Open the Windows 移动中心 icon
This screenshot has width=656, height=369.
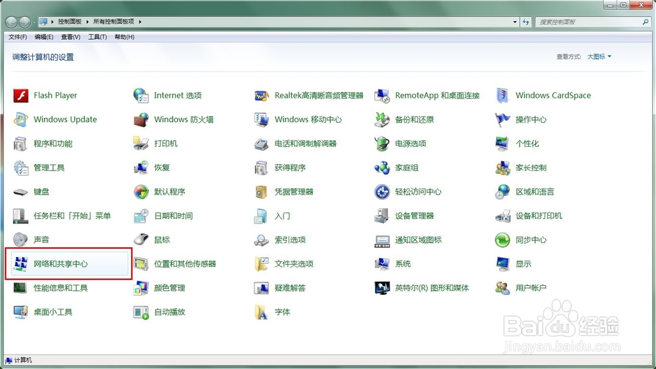point(262,119)
